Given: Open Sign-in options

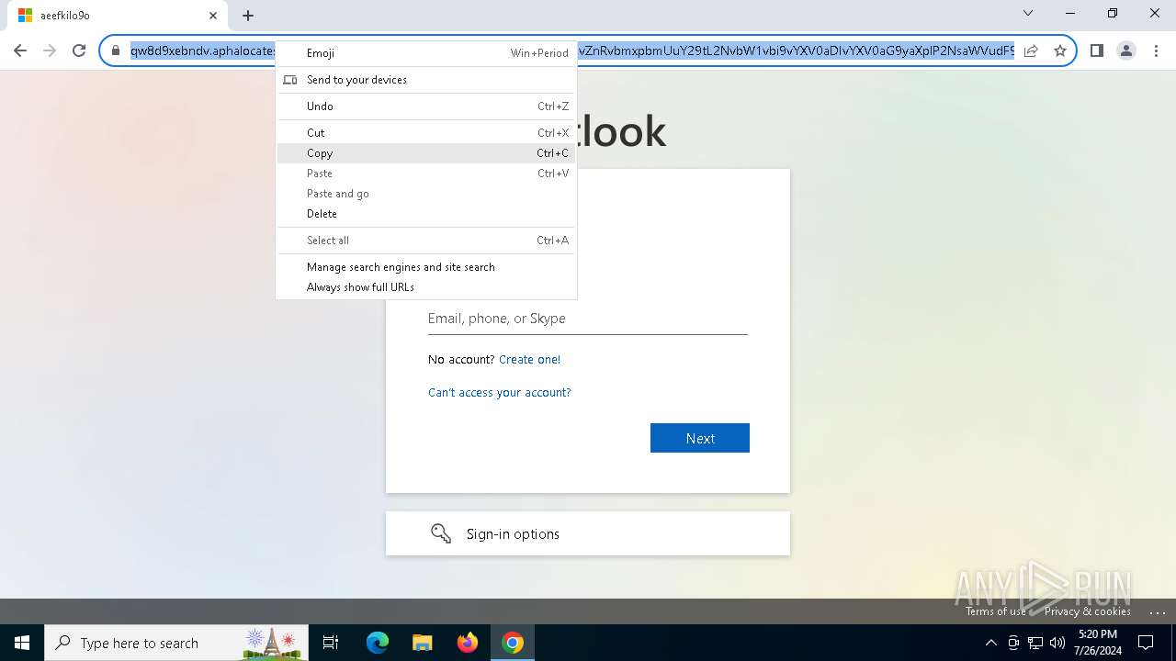Looking at the screenshot, I should (588, 533).
